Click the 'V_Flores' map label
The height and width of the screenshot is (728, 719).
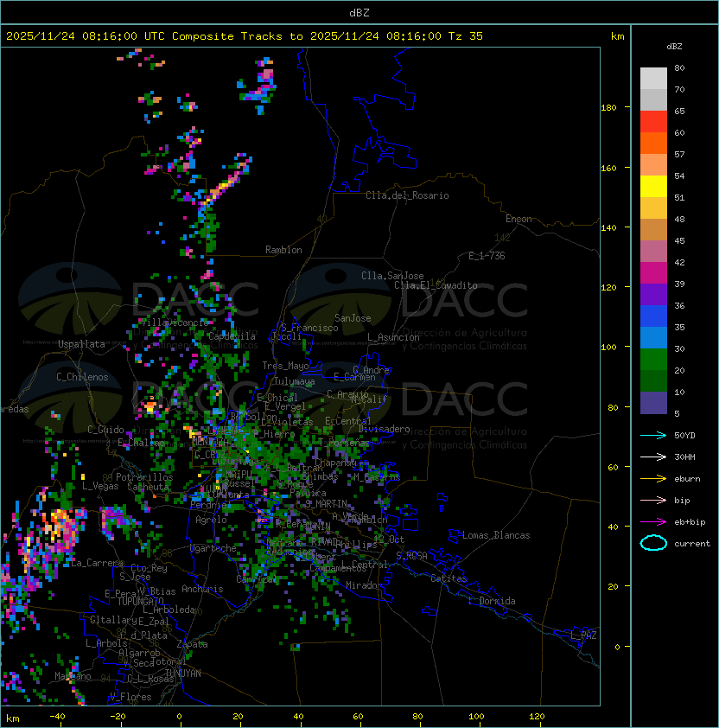point(130,697)
